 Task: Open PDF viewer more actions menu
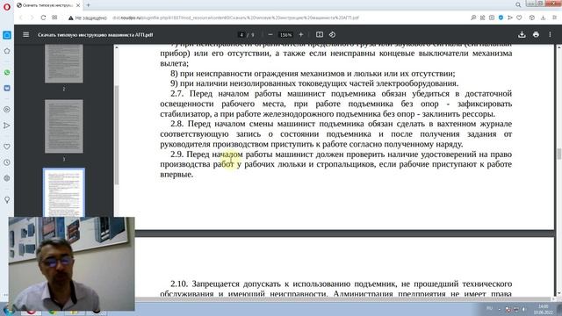(x=550, y=35)
